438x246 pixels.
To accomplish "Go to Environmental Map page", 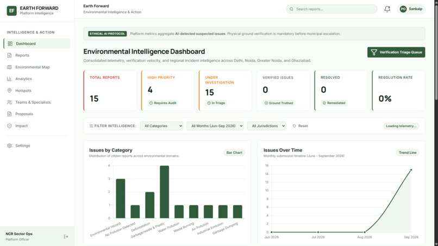I will [37, 67].
